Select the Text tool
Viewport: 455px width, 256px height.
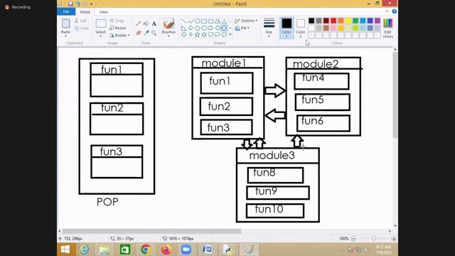(x=154, y=23)
